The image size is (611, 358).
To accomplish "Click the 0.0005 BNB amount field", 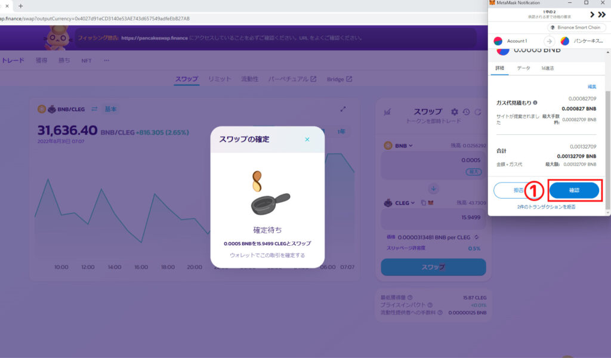I will [433, 165].
